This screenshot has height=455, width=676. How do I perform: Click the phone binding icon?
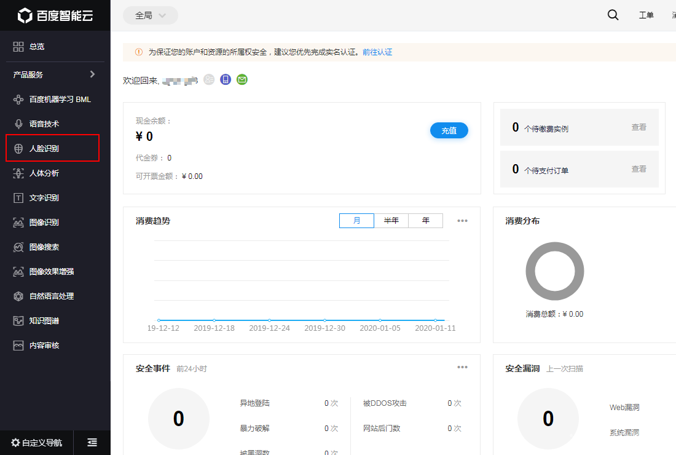225,79
